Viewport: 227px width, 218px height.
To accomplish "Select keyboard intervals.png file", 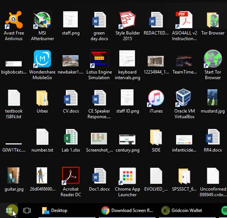I will [127, 58].
